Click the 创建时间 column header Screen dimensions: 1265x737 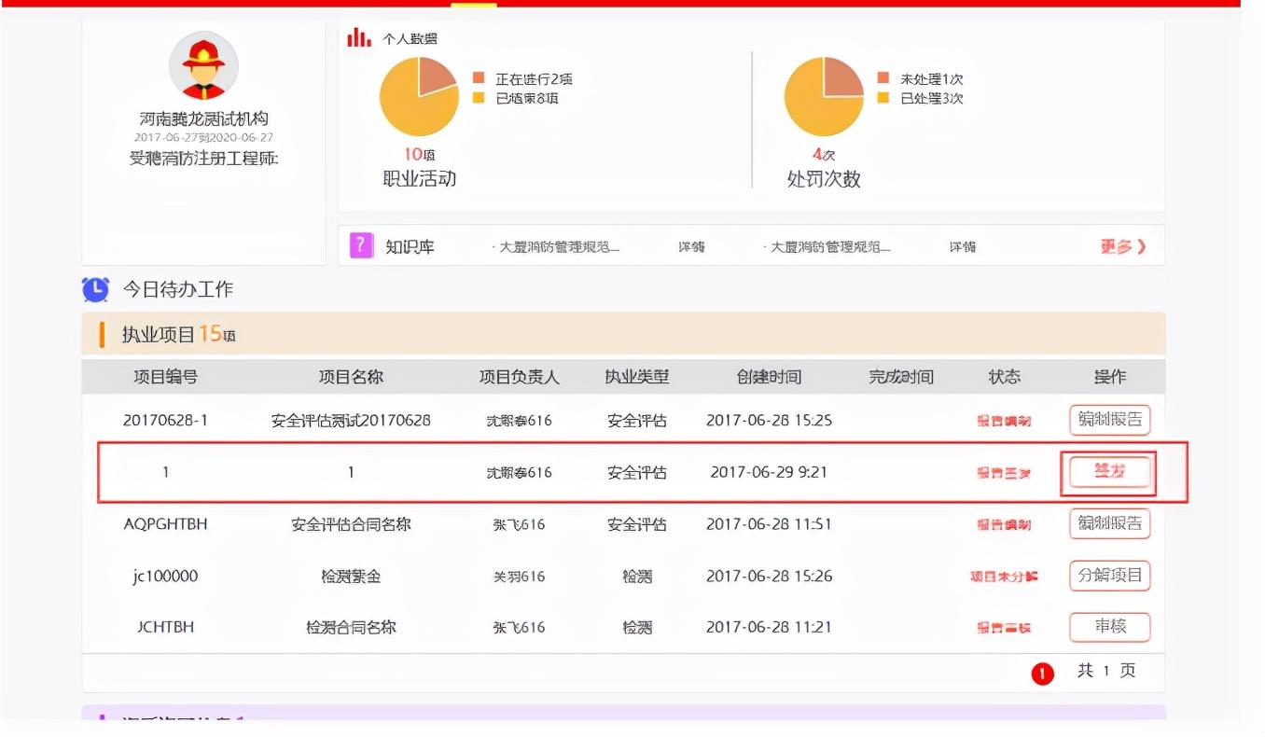click(769, 377)
